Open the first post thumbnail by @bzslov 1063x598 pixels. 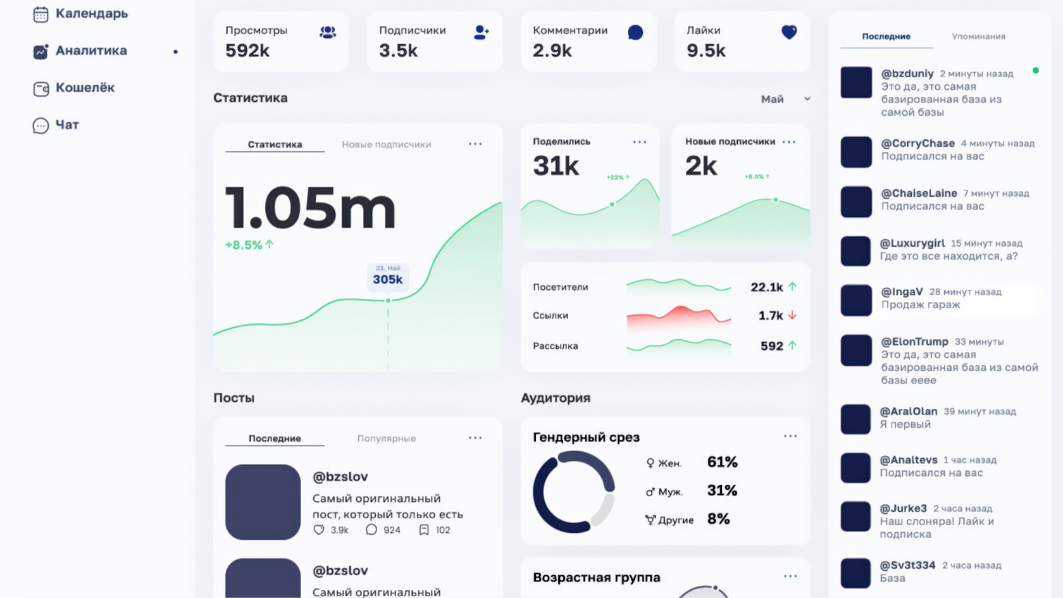point(263,502)
